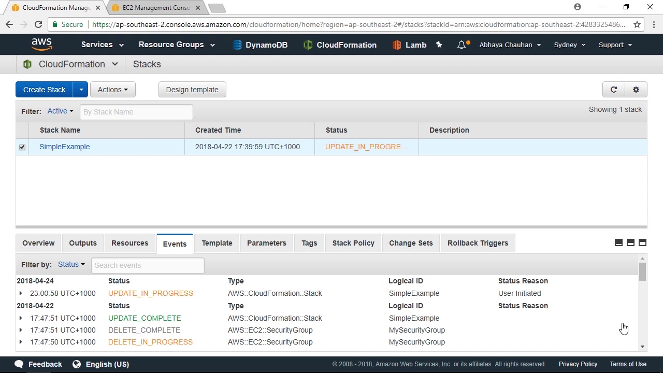Open the Lambda shortcut icon

[x=397, y=45]
